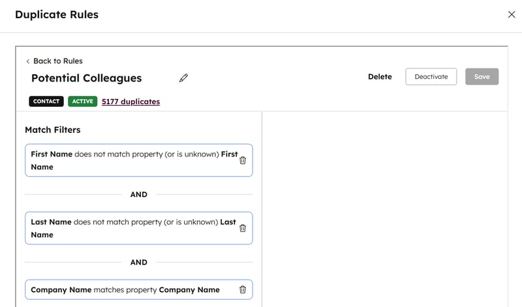Go Back to Rules
The image size is (522, 307).
point(54,61)
